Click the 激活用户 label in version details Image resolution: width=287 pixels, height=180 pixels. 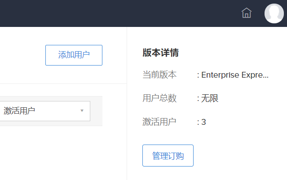[159, 122]
